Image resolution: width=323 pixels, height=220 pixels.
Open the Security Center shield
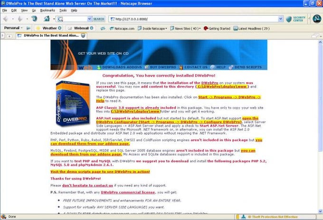coord(289,19)
